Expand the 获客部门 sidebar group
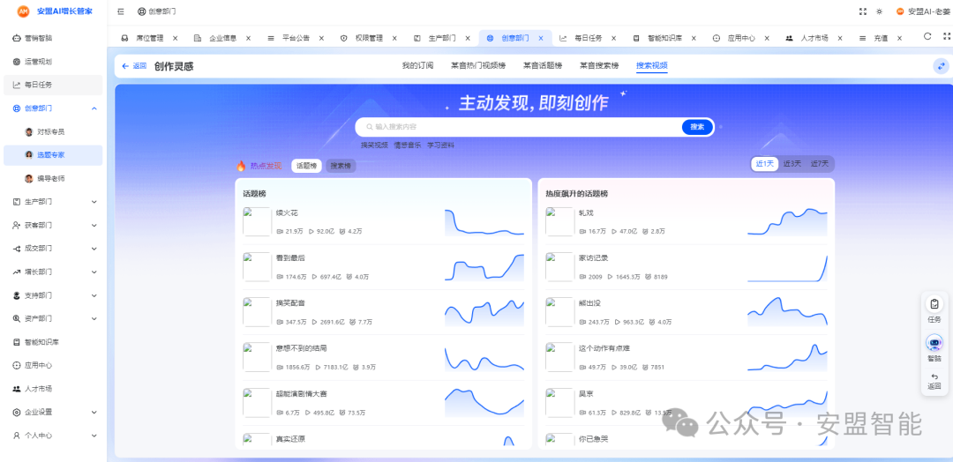This screenshot has width=953, height=462. coord(94,225)
